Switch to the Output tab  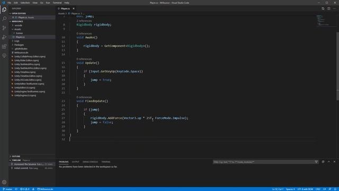pos(75,162)
